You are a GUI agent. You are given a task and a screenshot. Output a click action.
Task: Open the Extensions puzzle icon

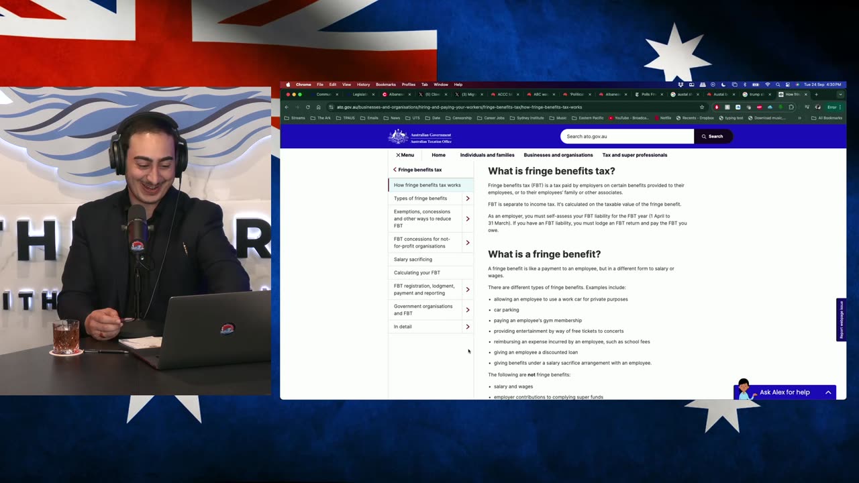(791, 107)
